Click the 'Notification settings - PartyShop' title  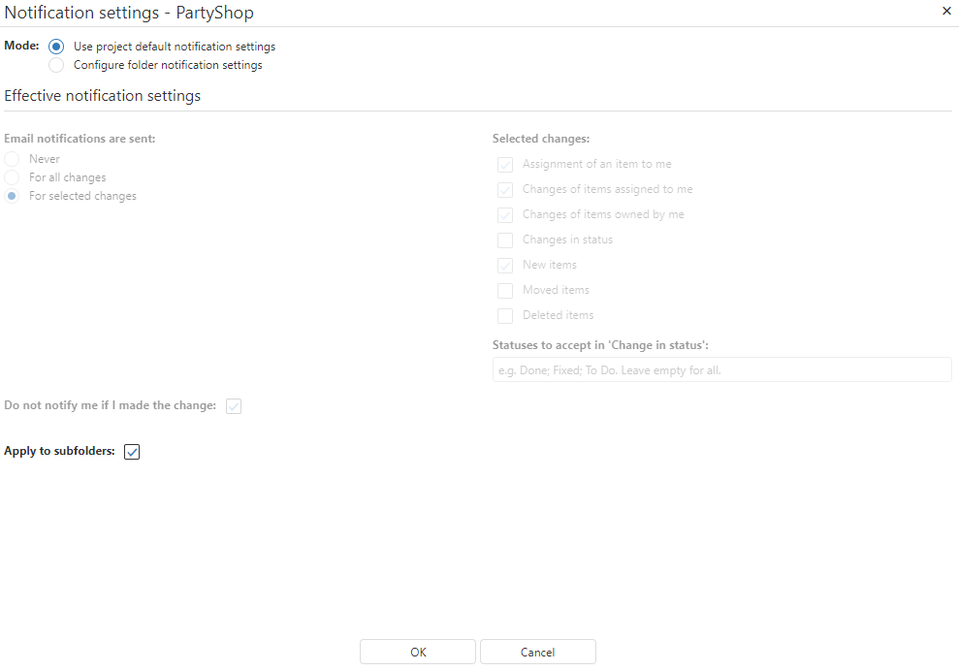coord(129,13)
